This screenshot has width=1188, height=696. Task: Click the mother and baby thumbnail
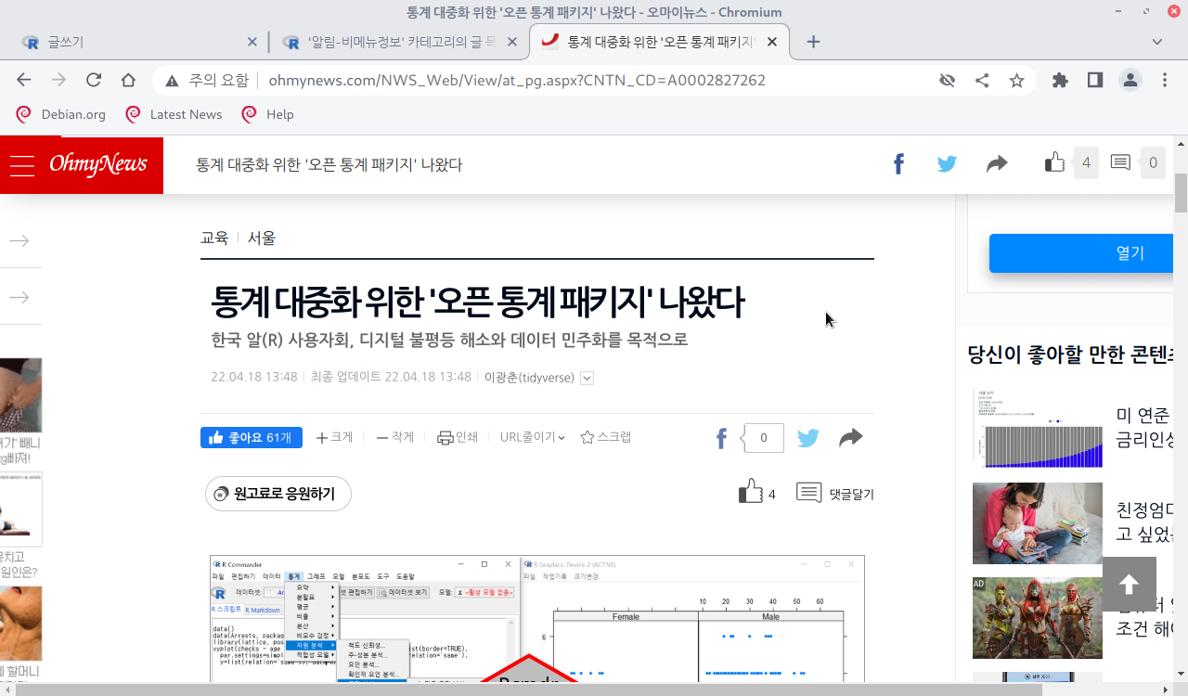(1038, 523)
